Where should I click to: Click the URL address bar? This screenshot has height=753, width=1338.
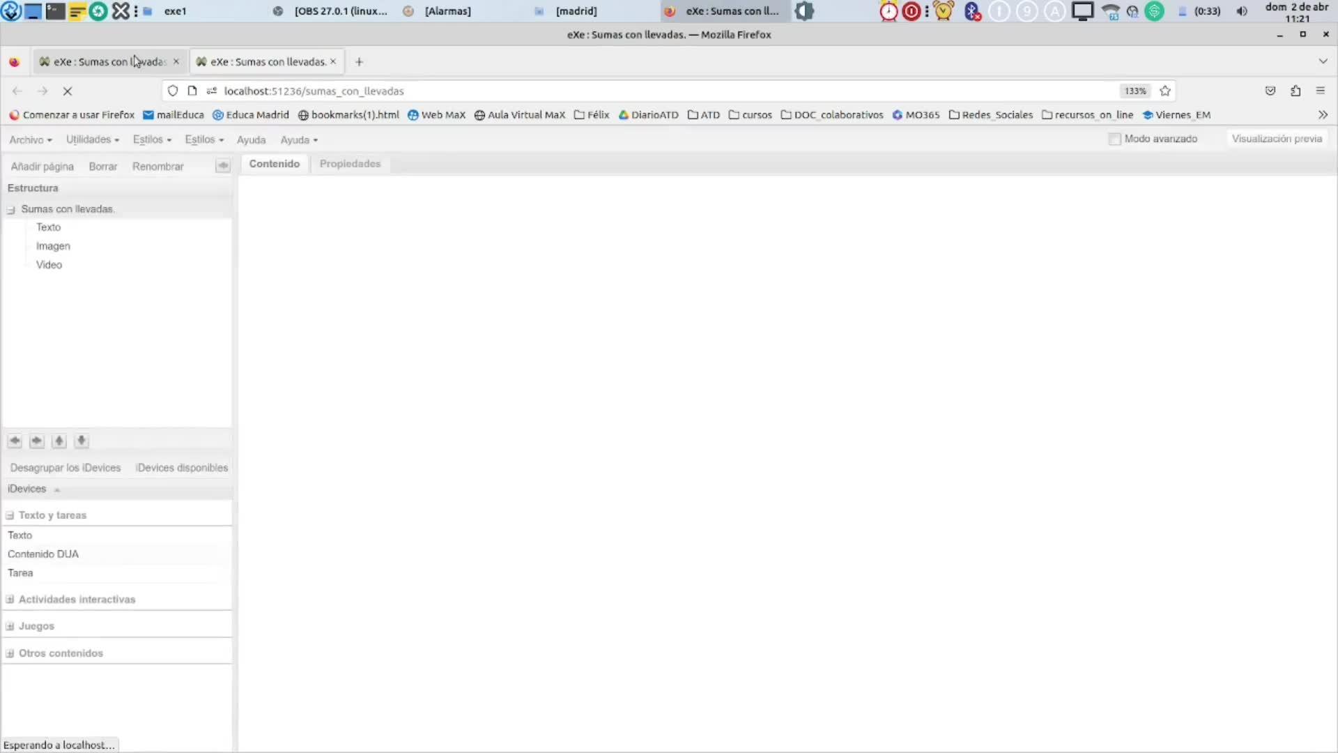(x=627, y=91)
